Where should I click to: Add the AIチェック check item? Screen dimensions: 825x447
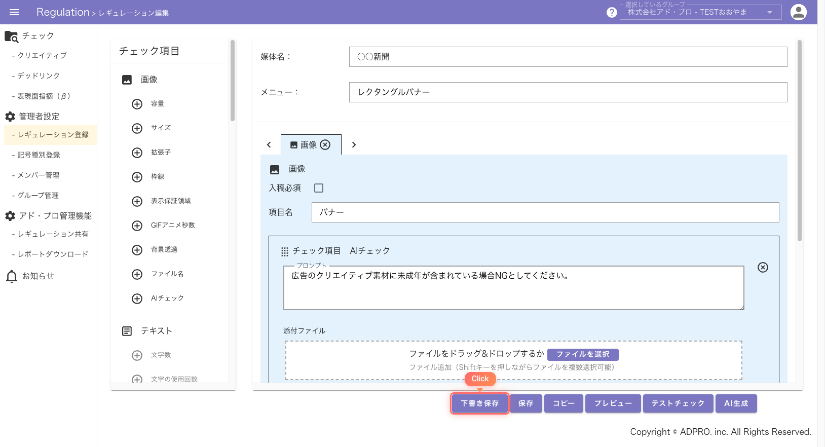pos(137,299)
